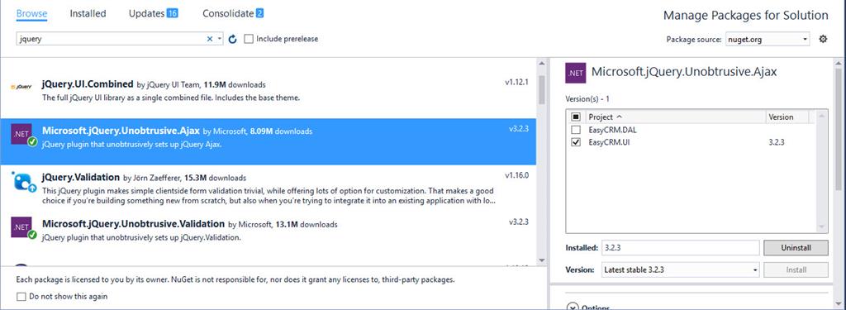
Task: Click Microsoft.jQuery.Unobtrusive.Validation .NET icon
Action: coord(22,227)
